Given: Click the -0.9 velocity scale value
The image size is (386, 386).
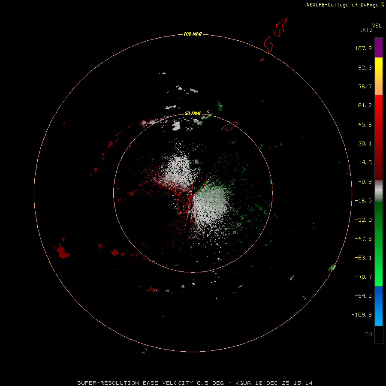Looking at the screenshot, I should [365, 182].
